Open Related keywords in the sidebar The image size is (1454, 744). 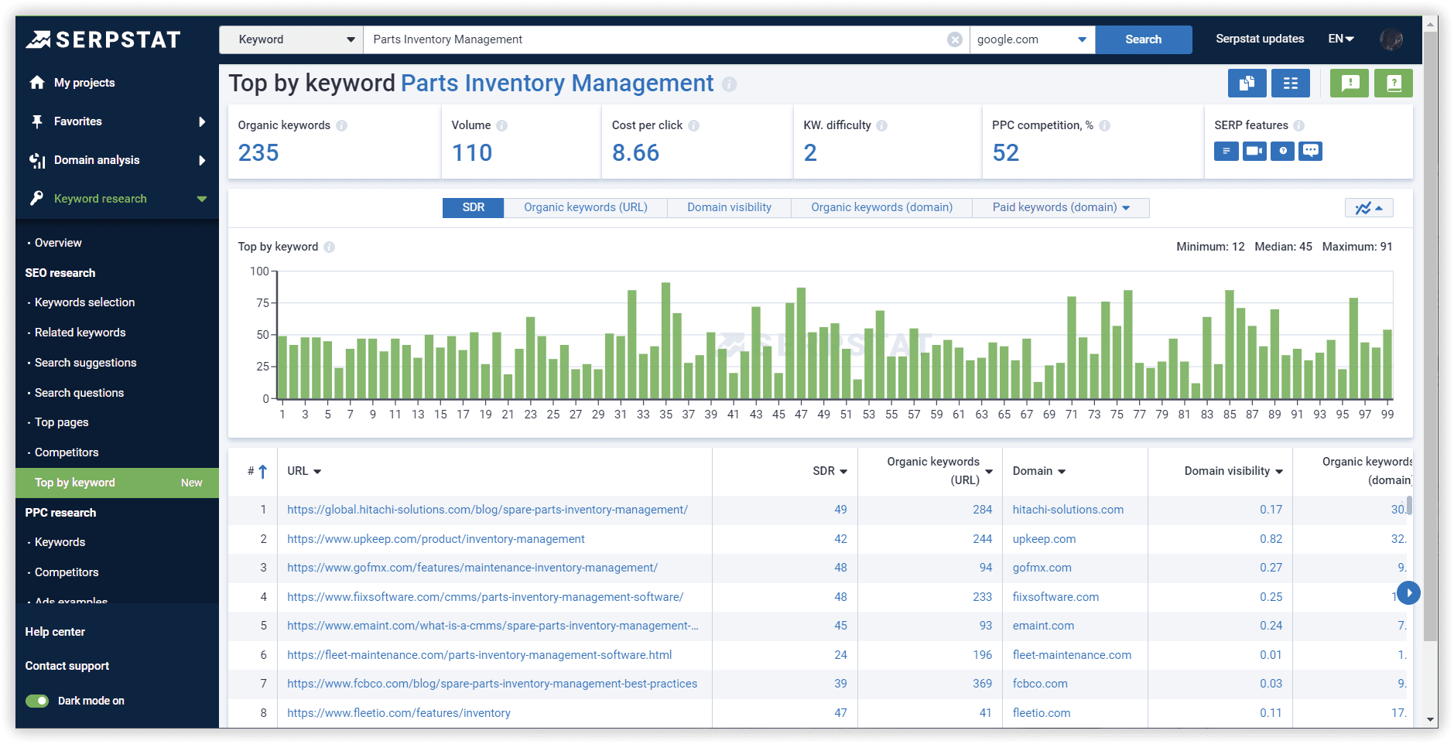pyautogui.click(x=80, y=333)
